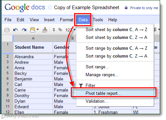Open the 123 number format dropdown
The width and height of the screenshot is (166, 120).
[x=70, y=30]
